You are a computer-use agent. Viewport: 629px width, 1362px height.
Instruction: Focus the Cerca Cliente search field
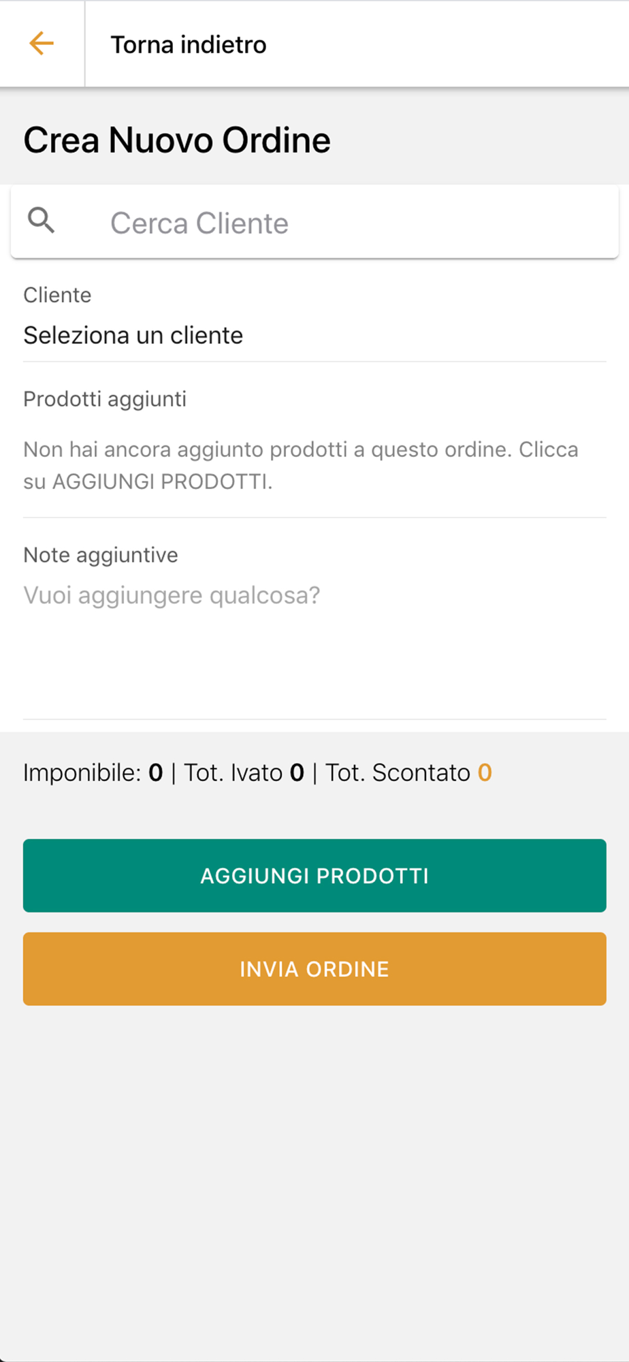point(314,222)
